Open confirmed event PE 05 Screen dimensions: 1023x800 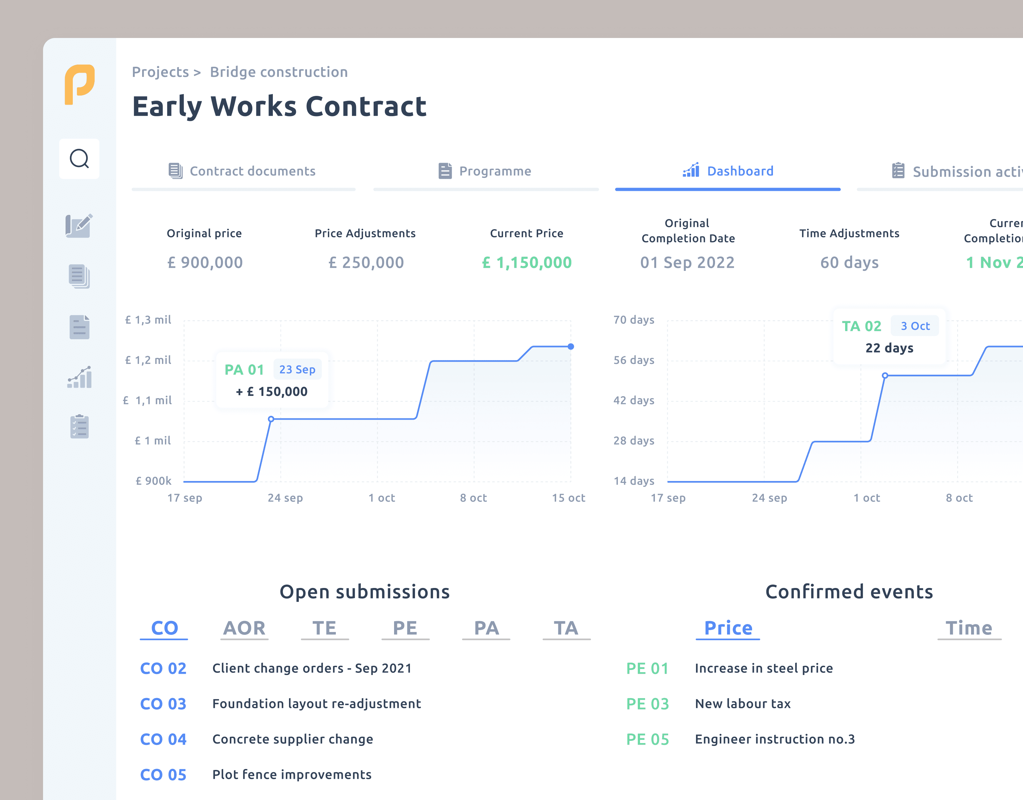(x=647, y=740)
